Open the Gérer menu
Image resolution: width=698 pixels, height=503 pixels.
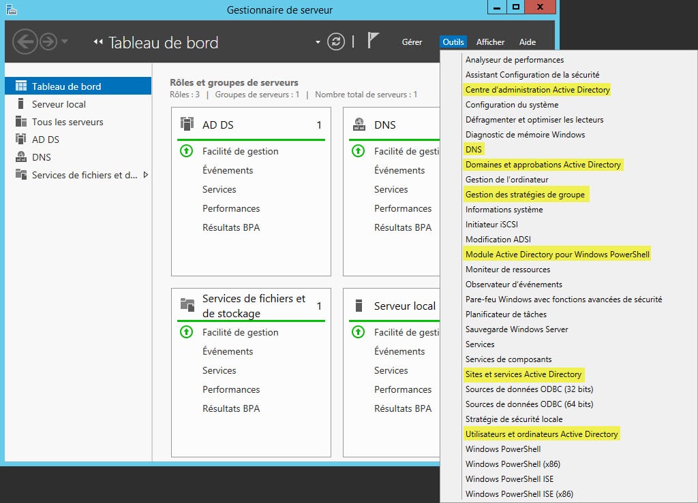tap(412, 42)
